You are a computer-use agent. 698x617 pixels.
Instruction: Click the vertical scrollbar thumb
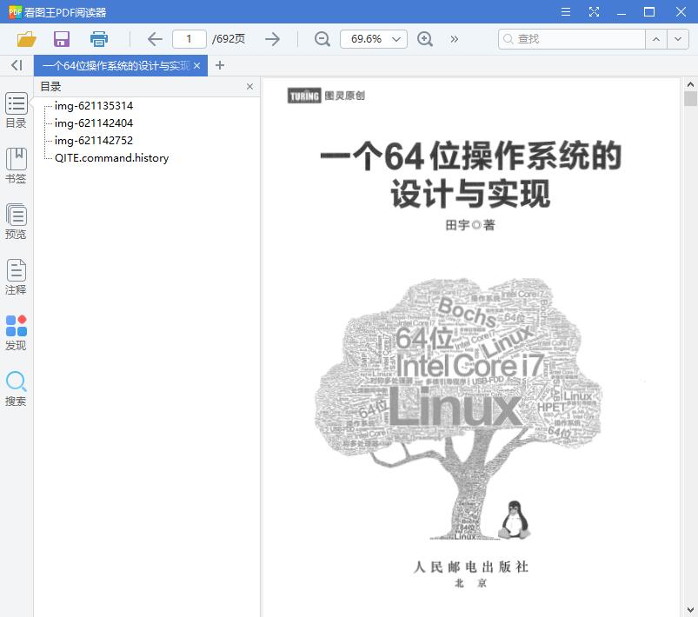[x=690, y=99]
